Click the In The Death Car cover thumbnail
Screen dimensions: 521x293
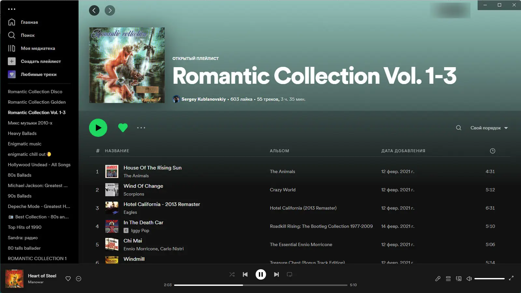click(112, 226)
